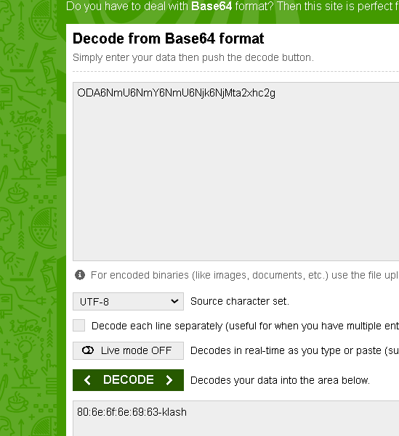Click the 'Decode from Base64 format' heading

169,38
